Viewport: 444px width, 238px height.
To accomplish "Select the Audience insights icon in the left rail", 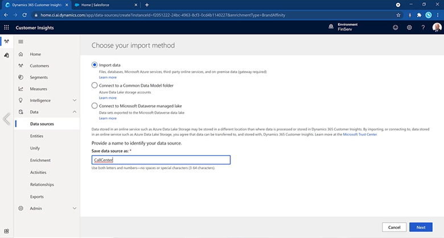I will [6, 41].
